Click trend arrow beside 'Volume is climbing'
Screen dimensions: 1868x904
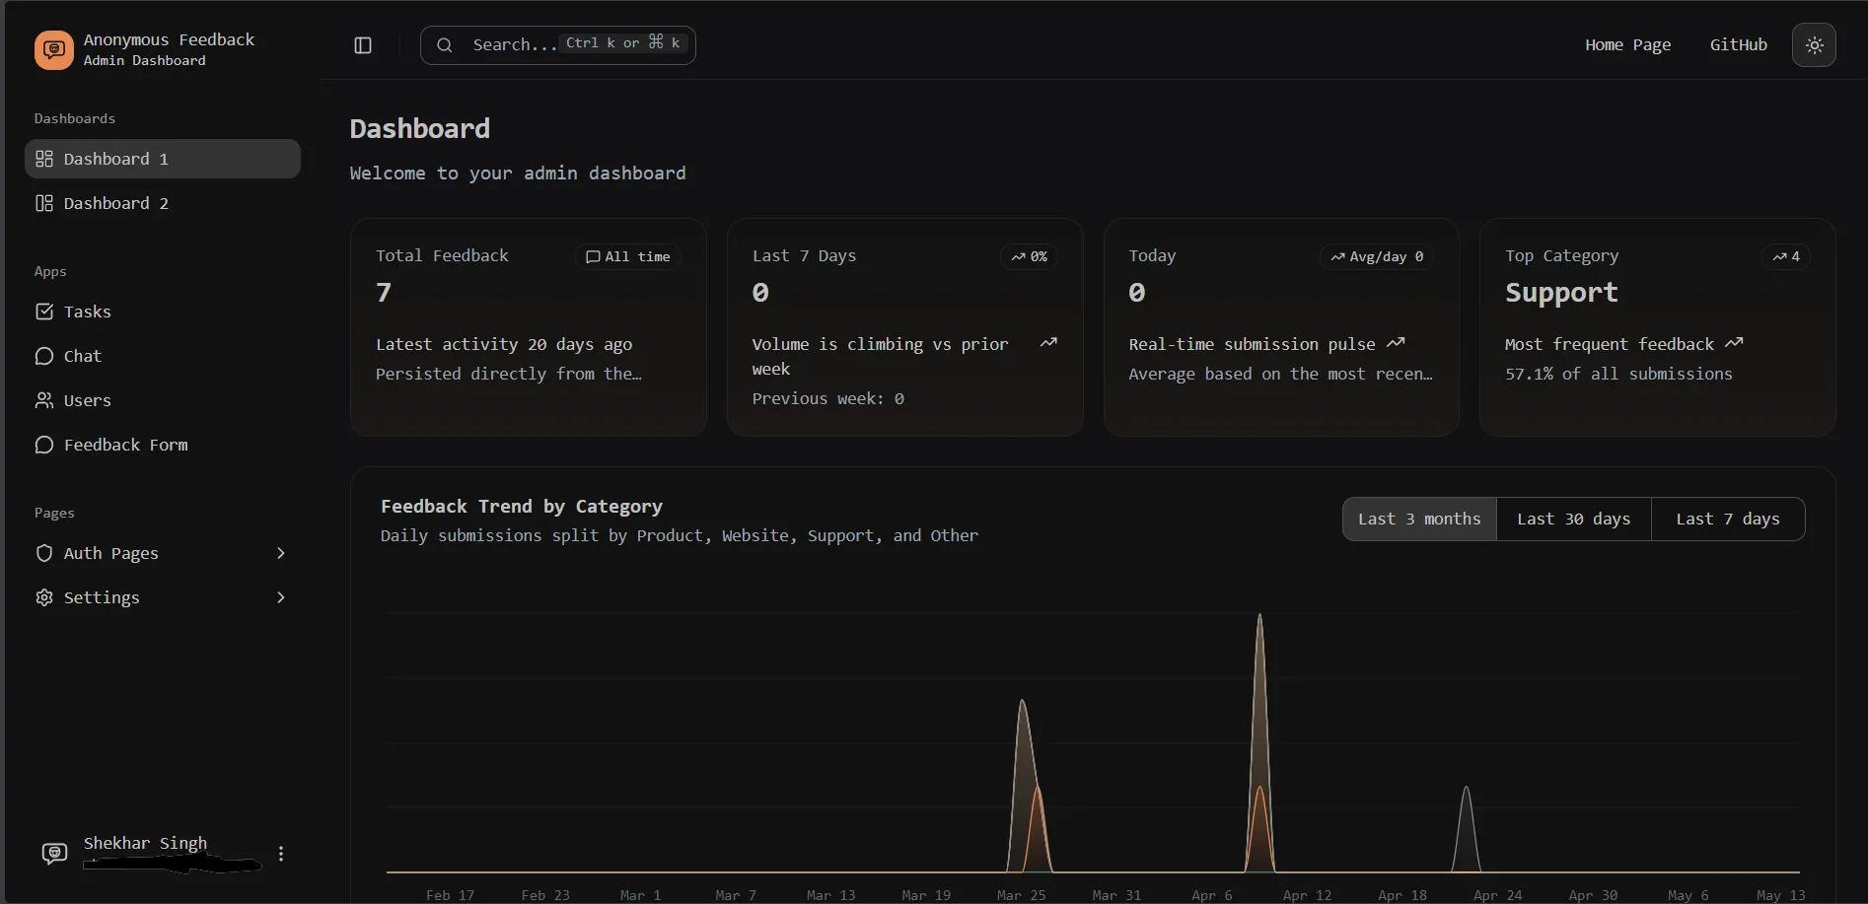pos(1048,343)
